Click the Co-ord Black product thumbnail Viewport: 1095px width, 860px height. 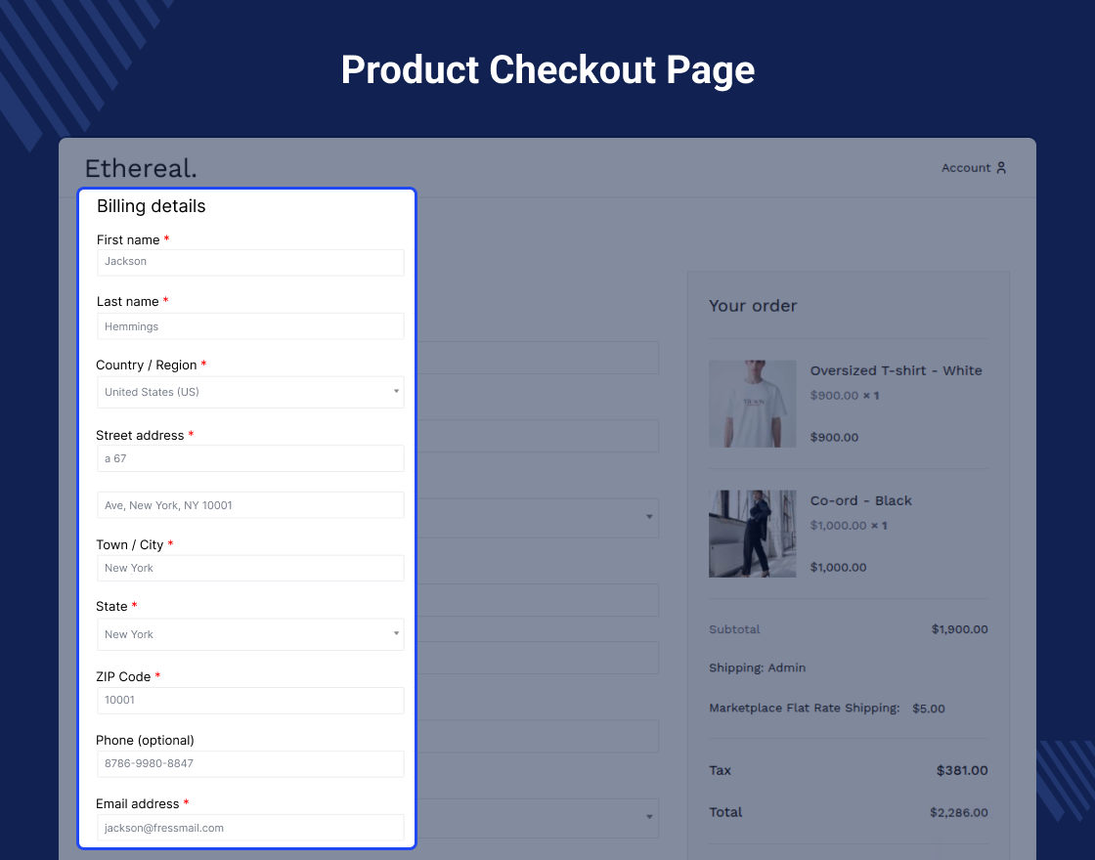(752, 534)
